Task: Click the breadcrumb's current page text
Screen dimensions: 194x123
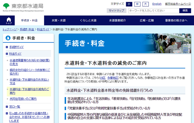Action: pyautogui.click(x=75, y=29)
